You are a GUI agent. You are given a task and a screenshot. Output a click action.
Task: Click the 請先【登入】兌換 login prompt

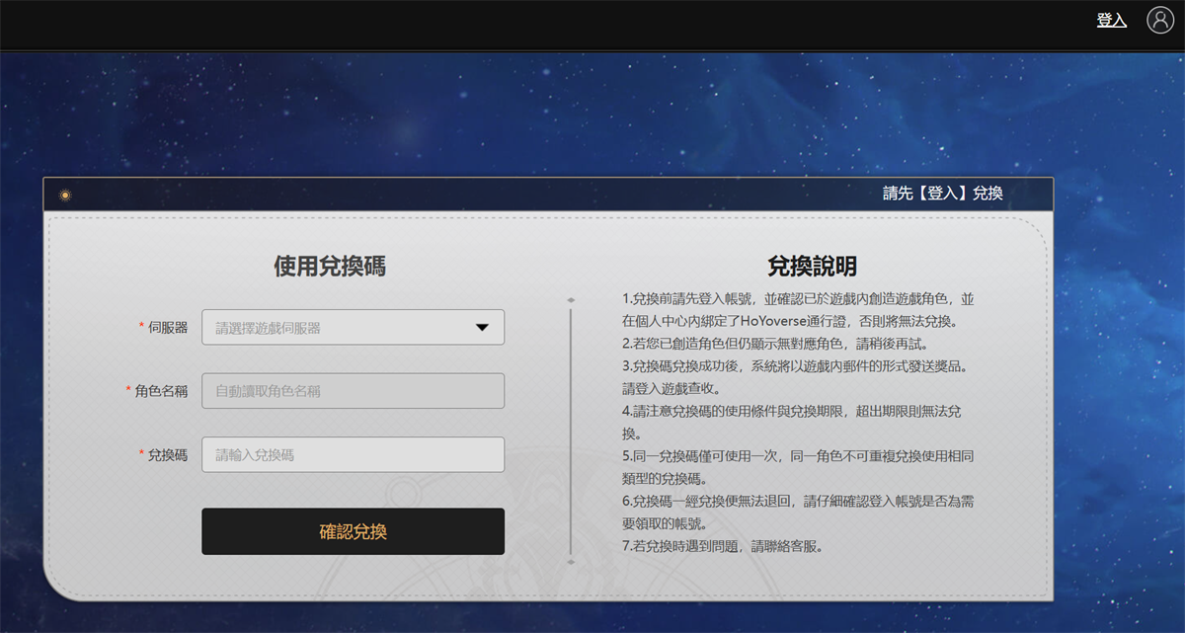943,194
